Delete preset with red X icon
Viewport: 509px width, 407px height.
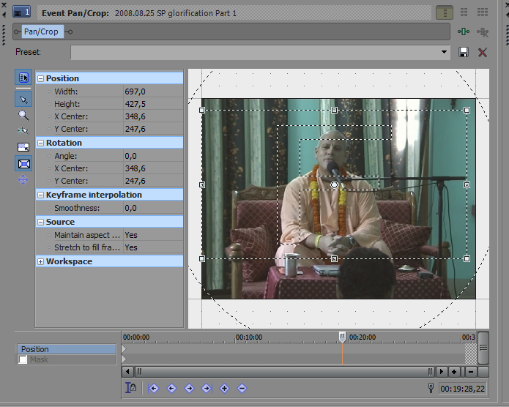tap(483, 52)
